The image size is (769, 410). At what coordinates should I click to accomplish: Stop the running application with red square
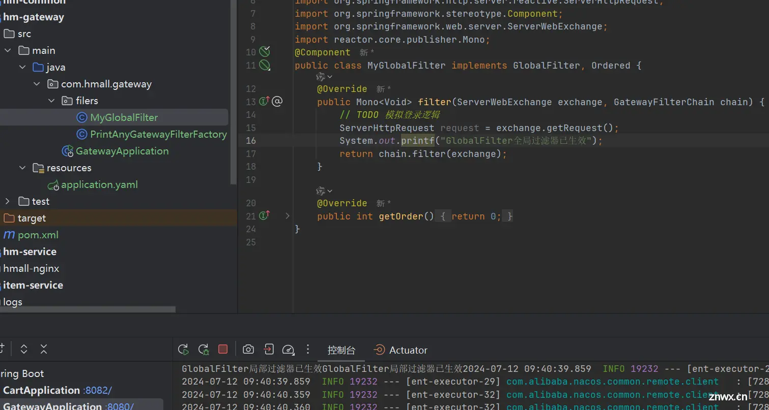(223, 349)
